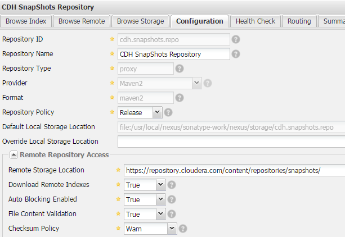The height and width of the screenshot is (237, 345).
Task: Go to the Routing tab
Action: pos(299,21)
